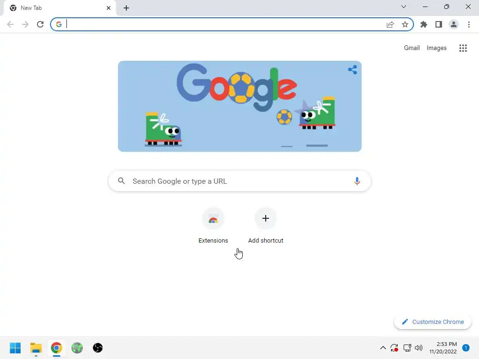Open Chrome three-dot menu
479x359 pixels.
[x=469, y=24]
